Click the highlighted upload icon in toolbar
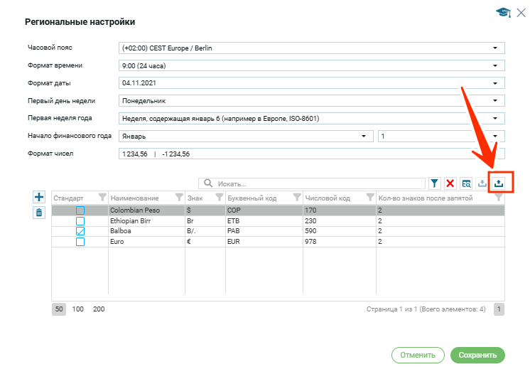530x379 pixels. 499,183
